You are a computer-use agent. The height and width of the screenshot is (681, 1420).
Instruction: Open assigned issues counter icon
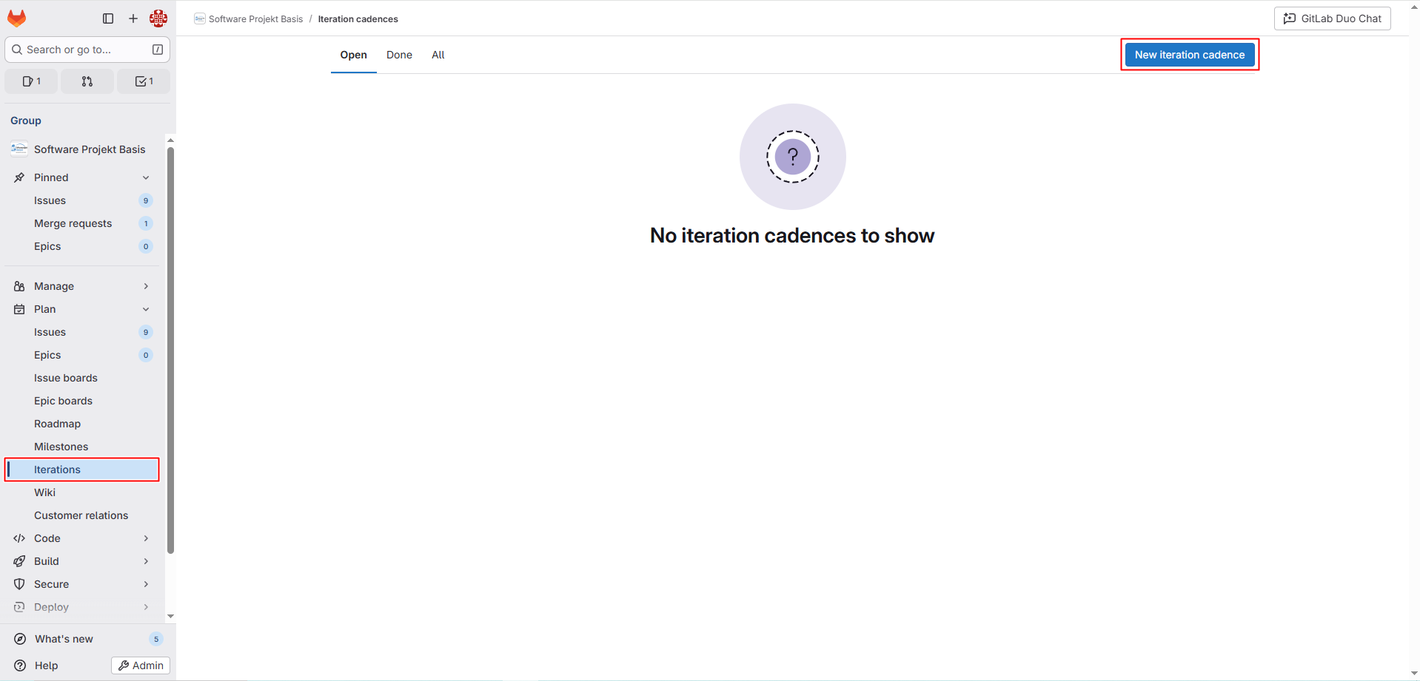(31, 81)
